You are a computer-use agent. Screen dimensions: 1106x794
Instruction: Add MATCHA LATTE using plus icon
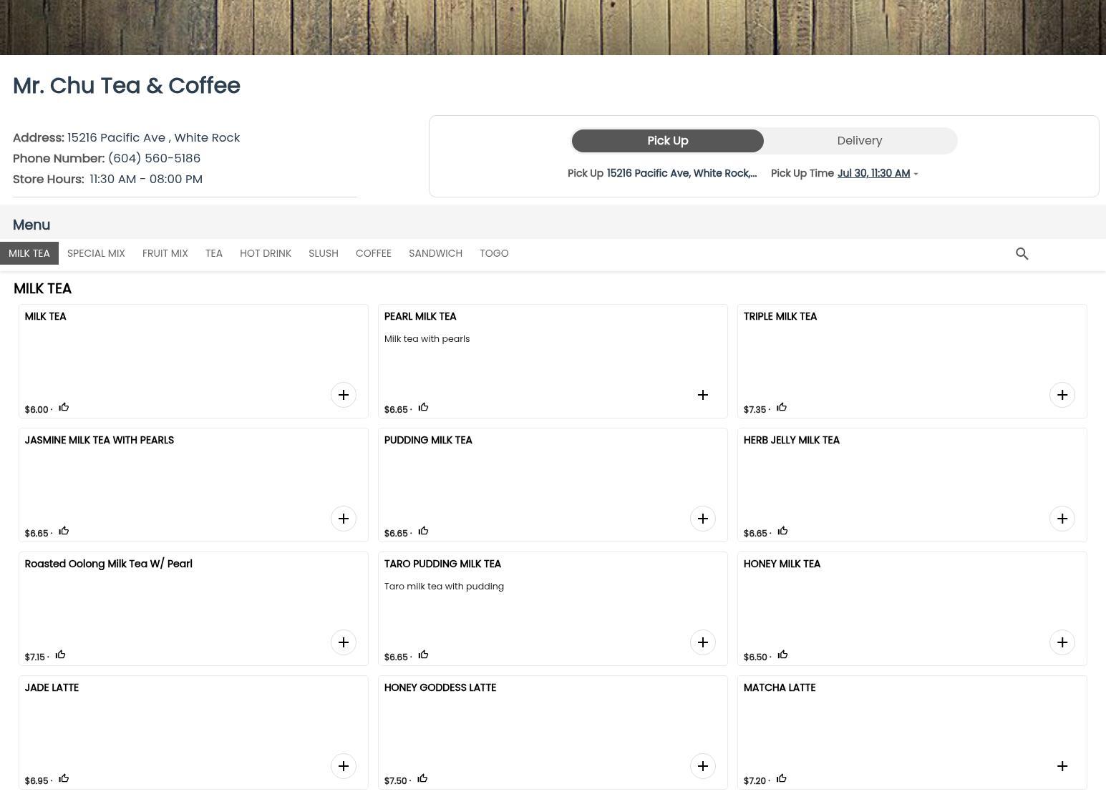1062,766
